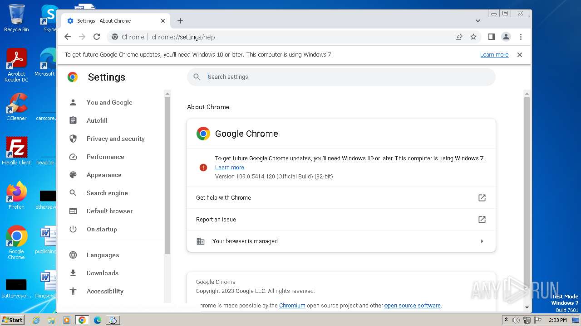Open the Chromium project link
581x326 pixels.
pos(292,306)
